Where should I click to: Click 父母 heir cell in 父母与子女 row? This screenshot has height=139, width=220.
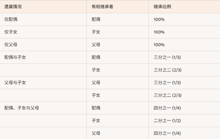click(96, 83)
